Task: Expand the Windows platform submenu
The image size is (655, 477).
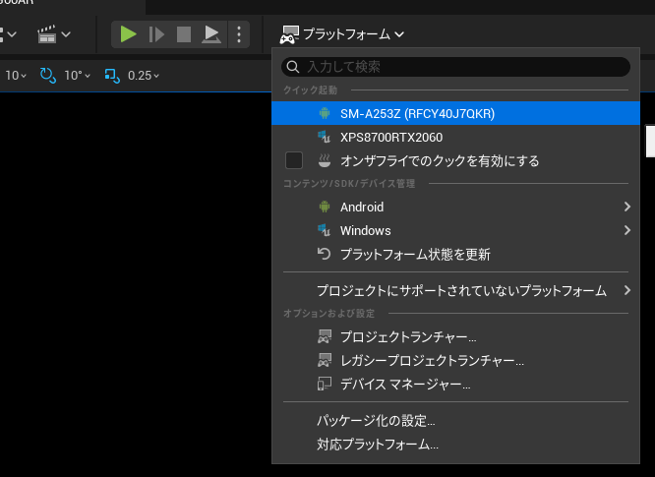Action: pos(365,231)
